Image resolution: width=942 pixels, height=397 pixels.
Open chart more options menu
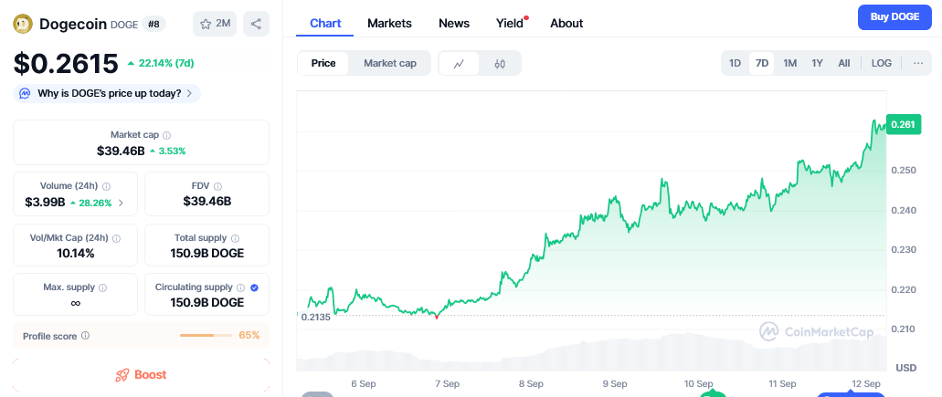click(918, 63)
